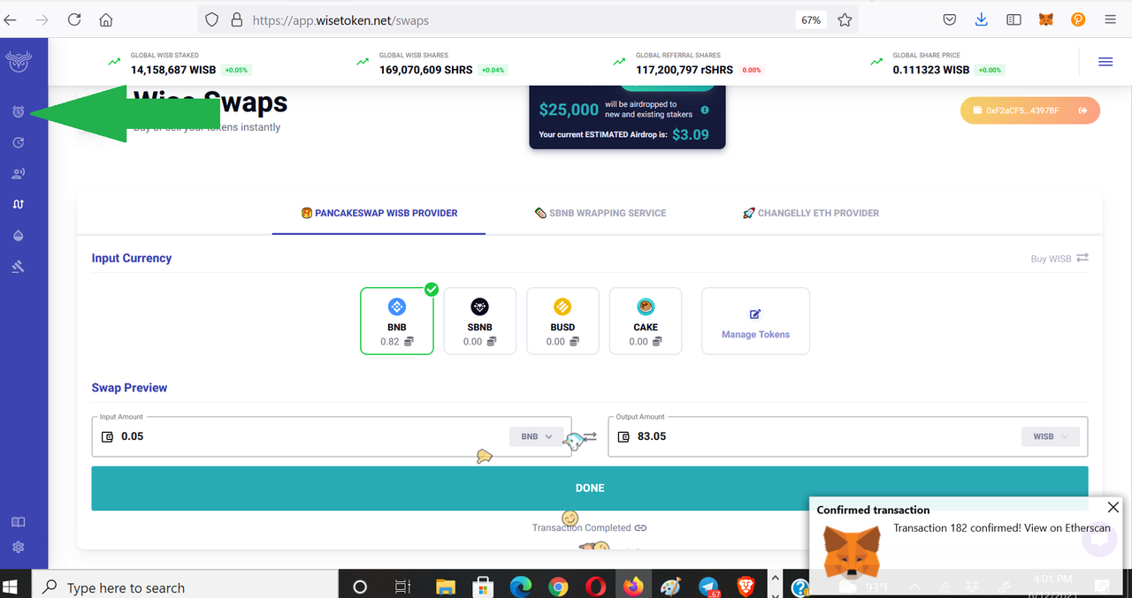This screenshot has height=598, width=1132.
Task: Save page to Pocket
Action: (x=949, y=19)
